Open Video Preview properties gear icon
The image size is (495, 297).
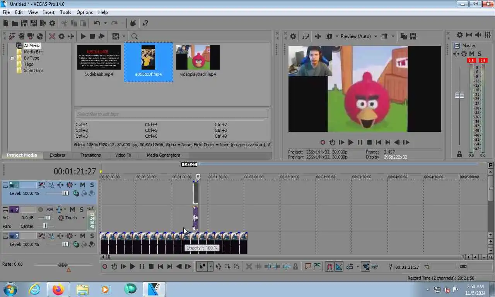[x=293, y=36]
